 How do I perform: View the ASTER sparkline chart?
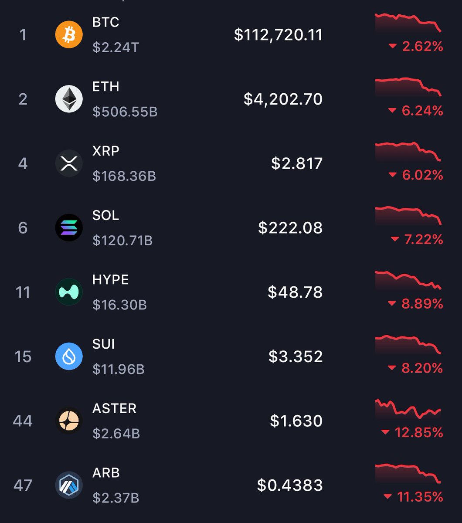pyautogui.click(x=408, y=410)
